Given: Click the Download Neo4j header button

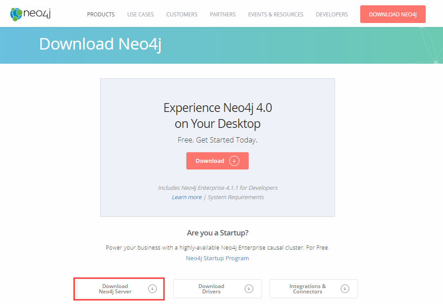Looking at the screenshot, I should (393, 14).
